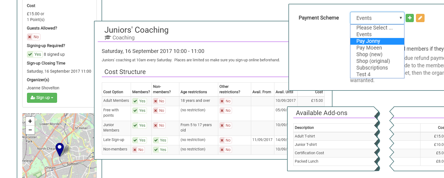This screenshot has width=444, height=178.
Task: Select Shop (original) option in the list
Action: tap(373, 61)
